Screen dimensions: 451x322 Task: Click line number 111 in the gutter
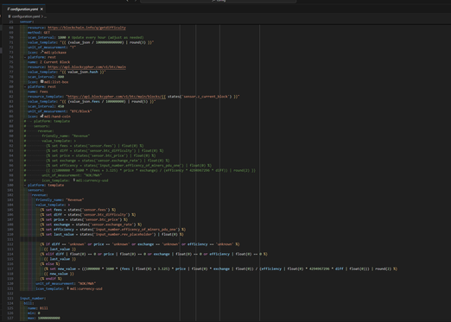point(10,239)
